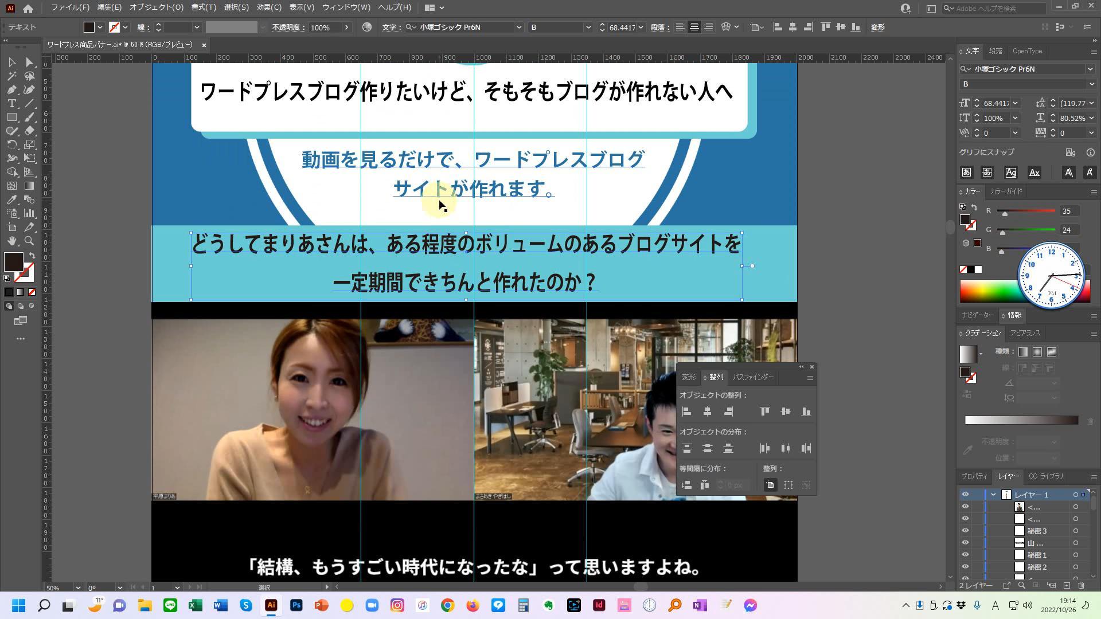The height and width of the screenshot is (619, 1101).
Task: Pick the Eyedropper tool
Action: [x=11, y=200]
